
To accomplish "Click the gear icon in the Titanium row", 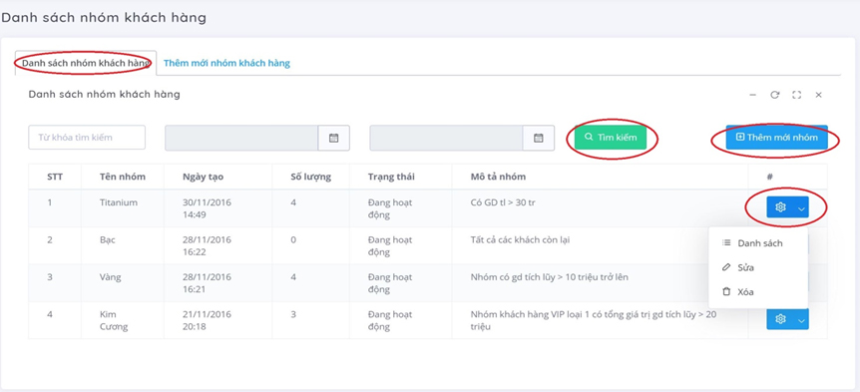I will point(780,207).
